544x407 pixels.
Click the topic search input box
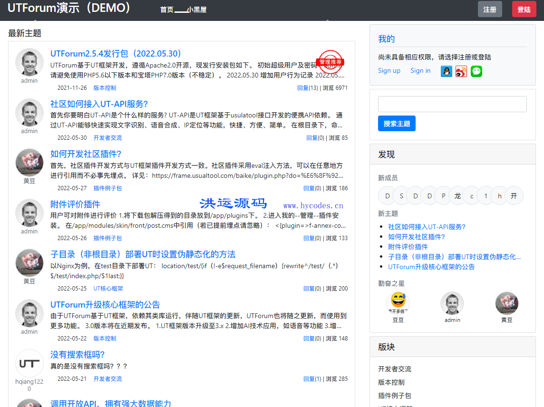point(452,104)
